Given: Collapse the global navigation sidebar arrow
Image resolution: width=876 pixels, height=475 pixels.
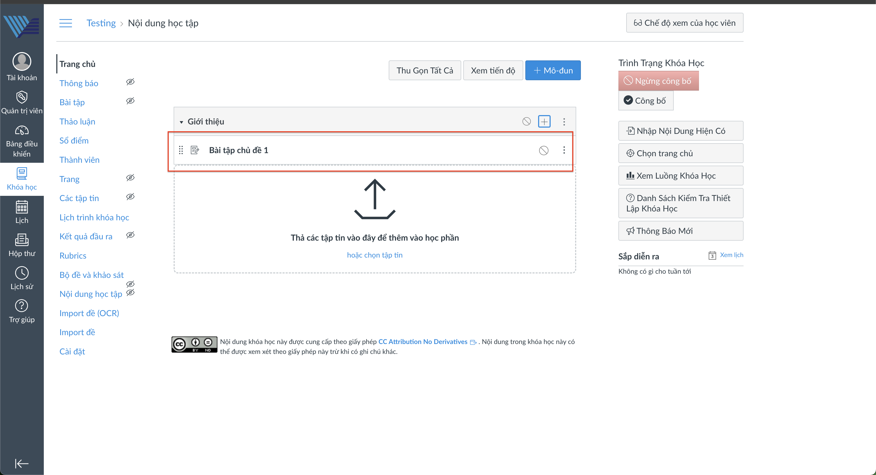Looking at the screenshot, I should coord(22,463).
